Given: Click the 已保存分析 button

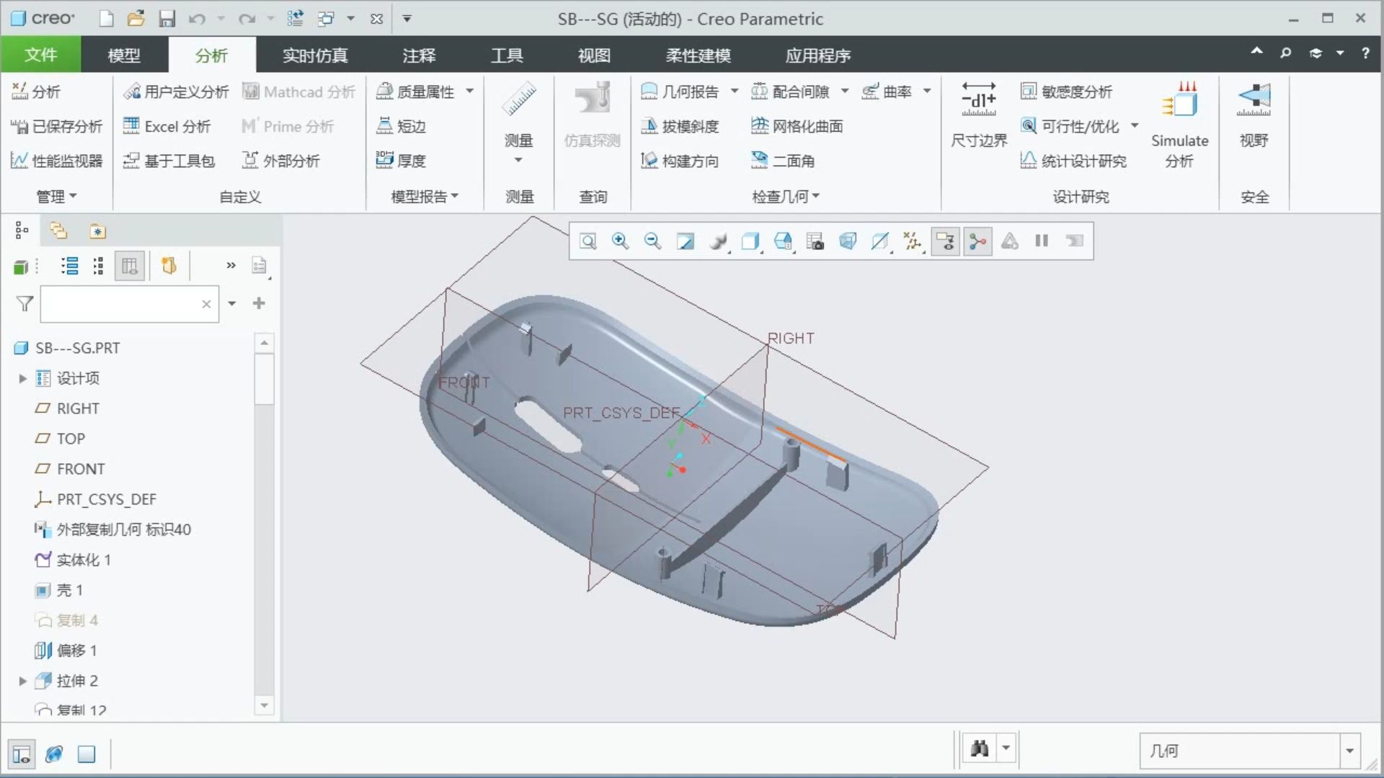Looking at the screenshot, I should (x=56, y=126).
